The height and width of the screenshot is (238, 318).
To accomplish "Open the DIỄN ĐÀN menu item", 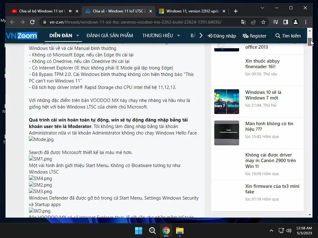I will 61,36.
